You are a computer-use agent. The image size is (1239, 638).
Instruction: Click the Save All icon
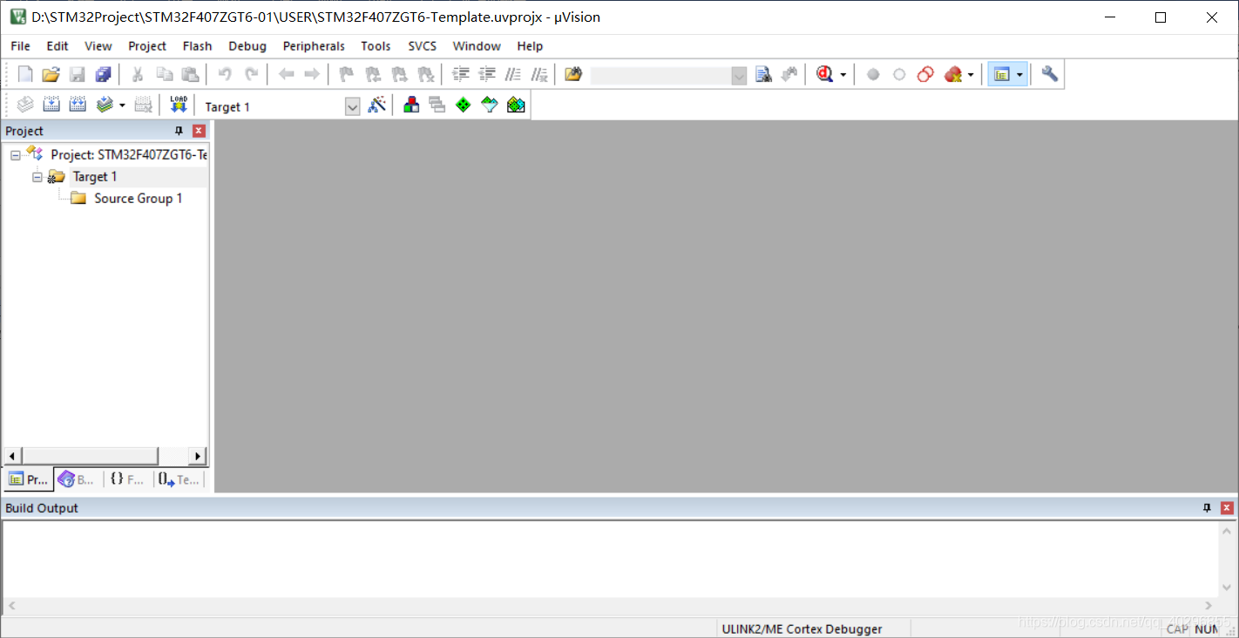coord(103,74)
